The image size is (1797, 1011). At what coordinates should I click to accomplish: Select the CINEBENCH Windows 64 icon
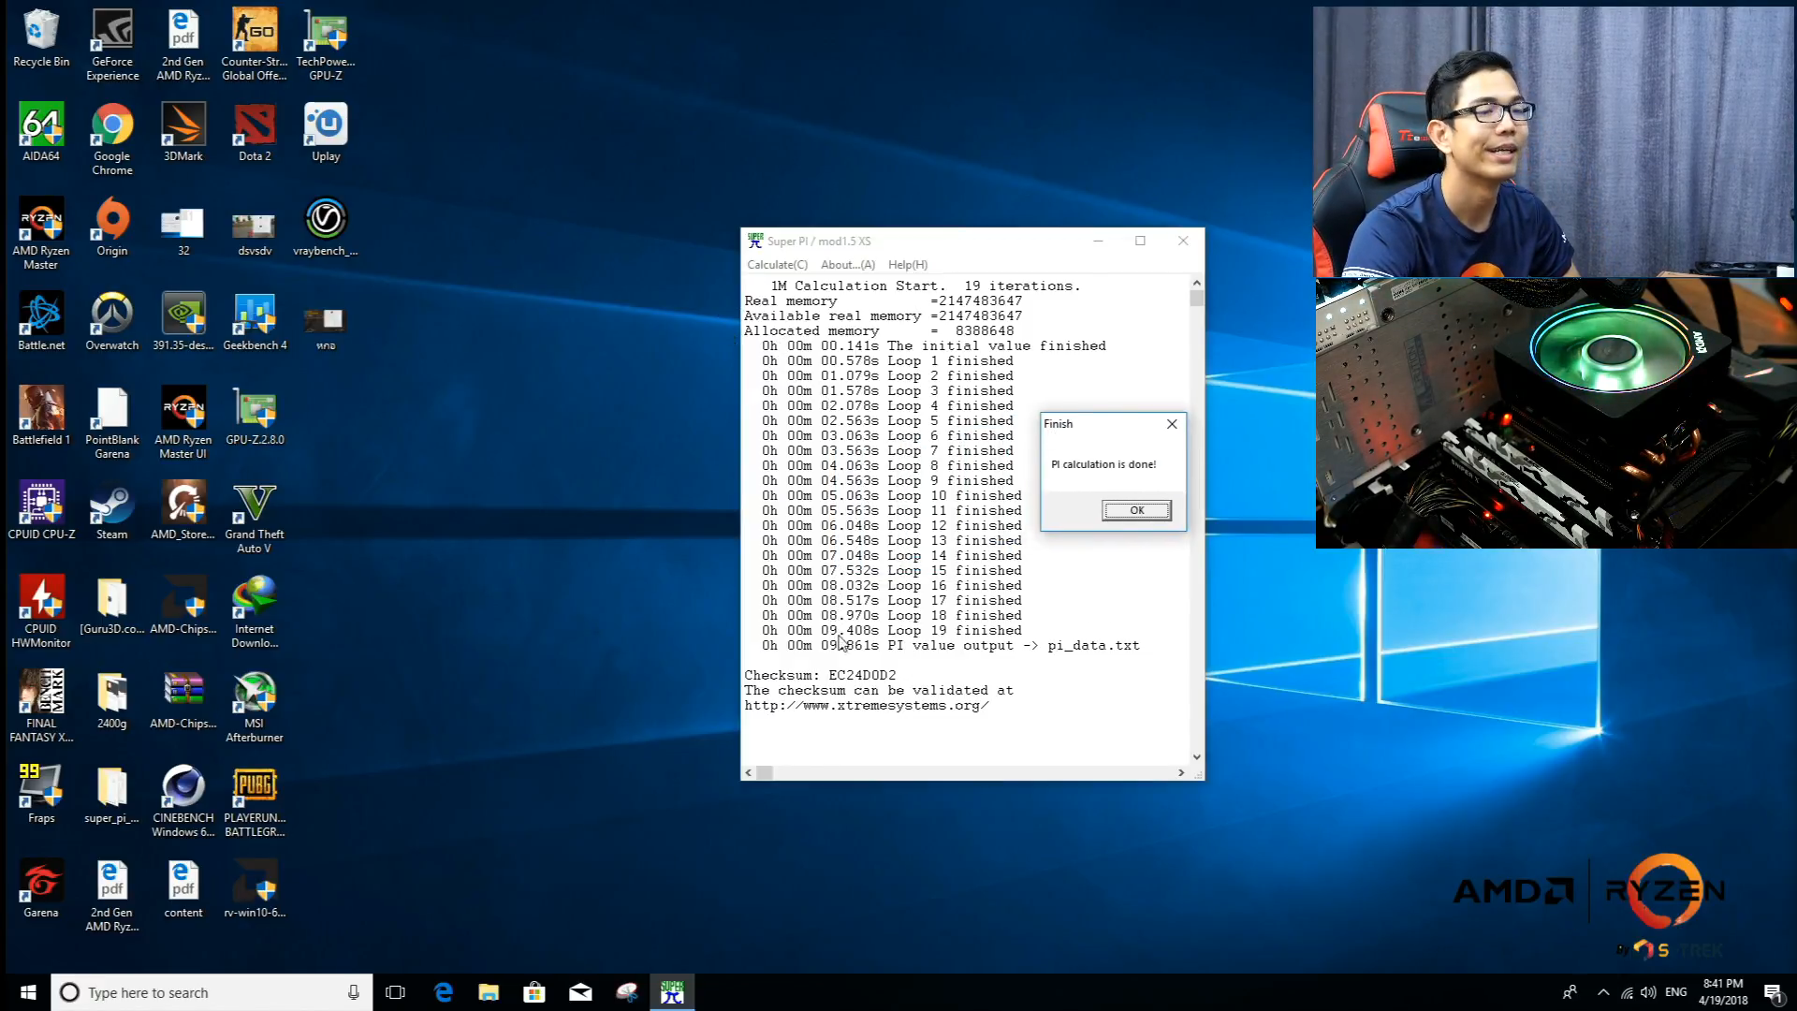tap(183, 801)
